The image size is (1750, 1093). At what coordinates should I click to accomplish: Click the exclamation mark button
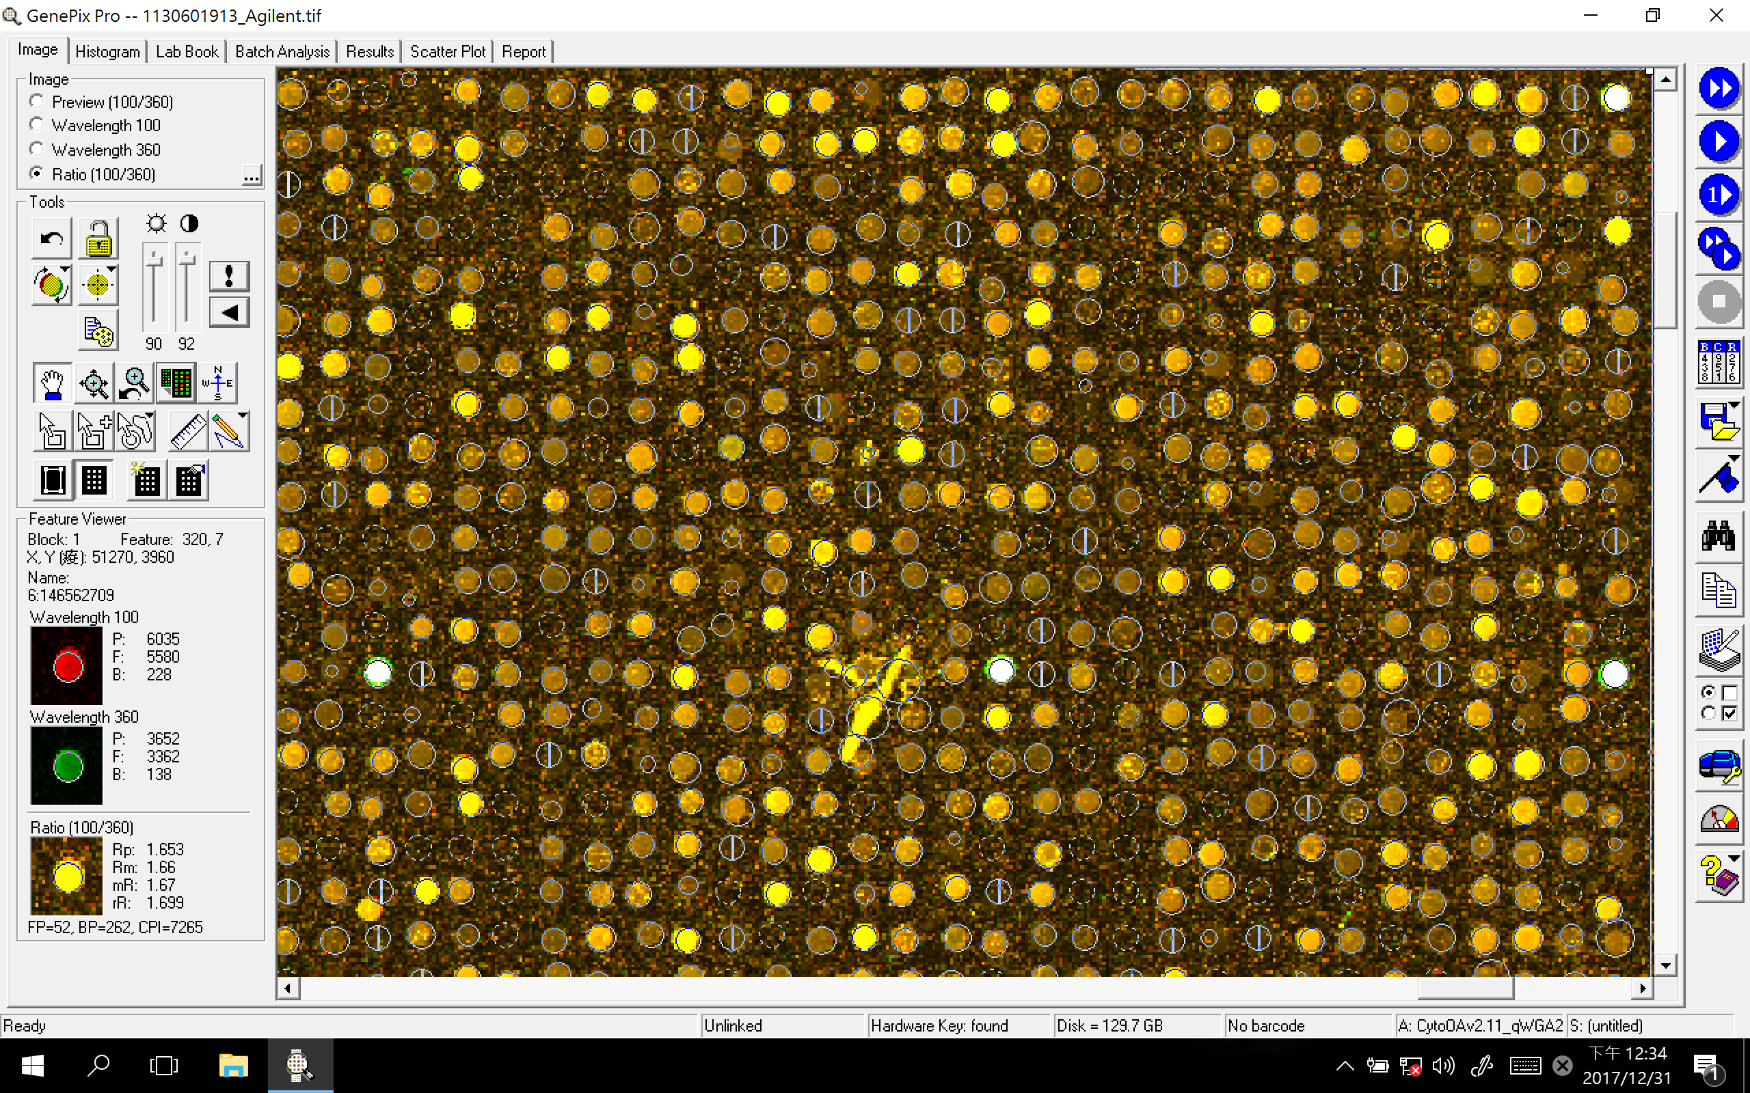click(x=229, y=275)
